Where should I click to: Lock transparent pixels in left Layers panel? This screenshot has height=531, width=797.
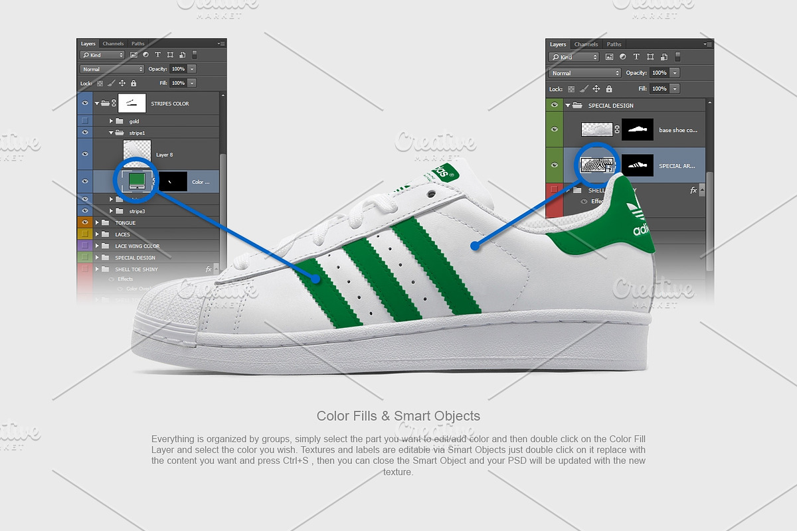(100, 84)
